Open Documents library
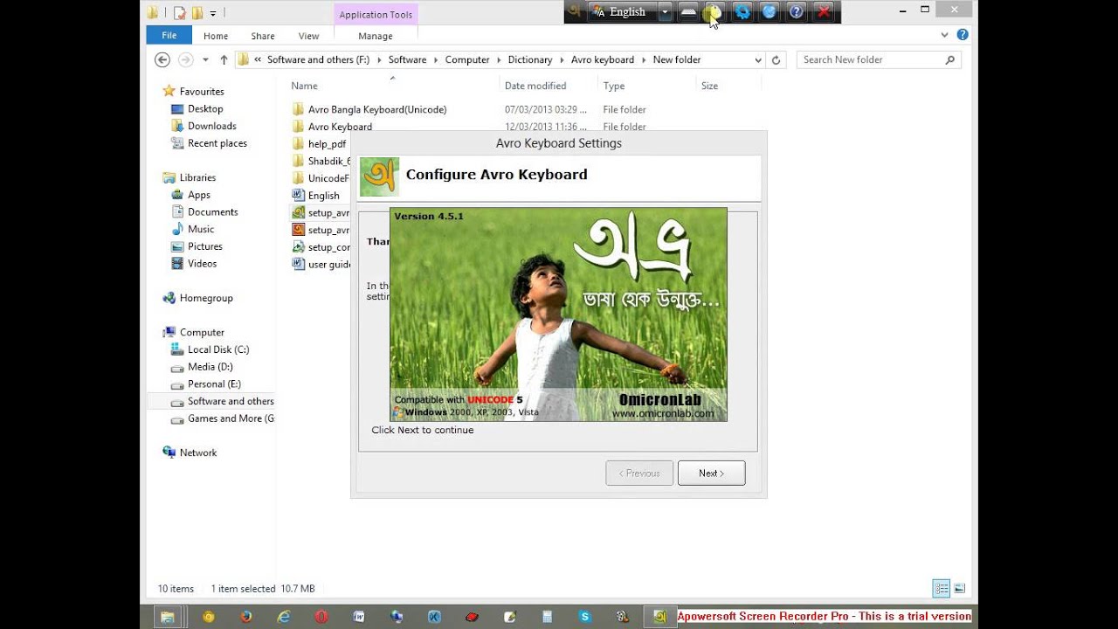1118x629 pixels. point(212,211)
